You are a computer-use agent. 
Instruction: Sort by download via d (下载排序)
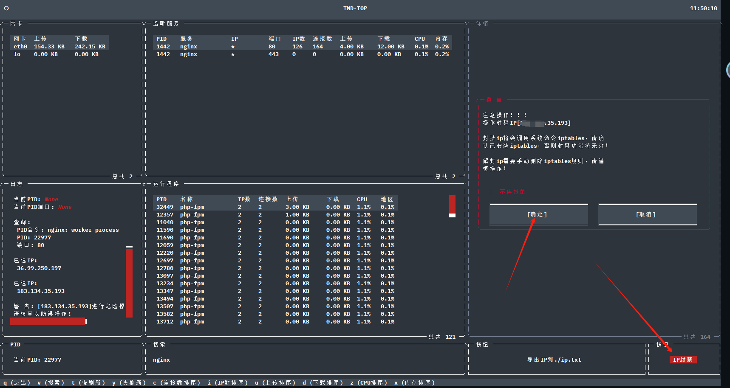click(x=323, y=382)
